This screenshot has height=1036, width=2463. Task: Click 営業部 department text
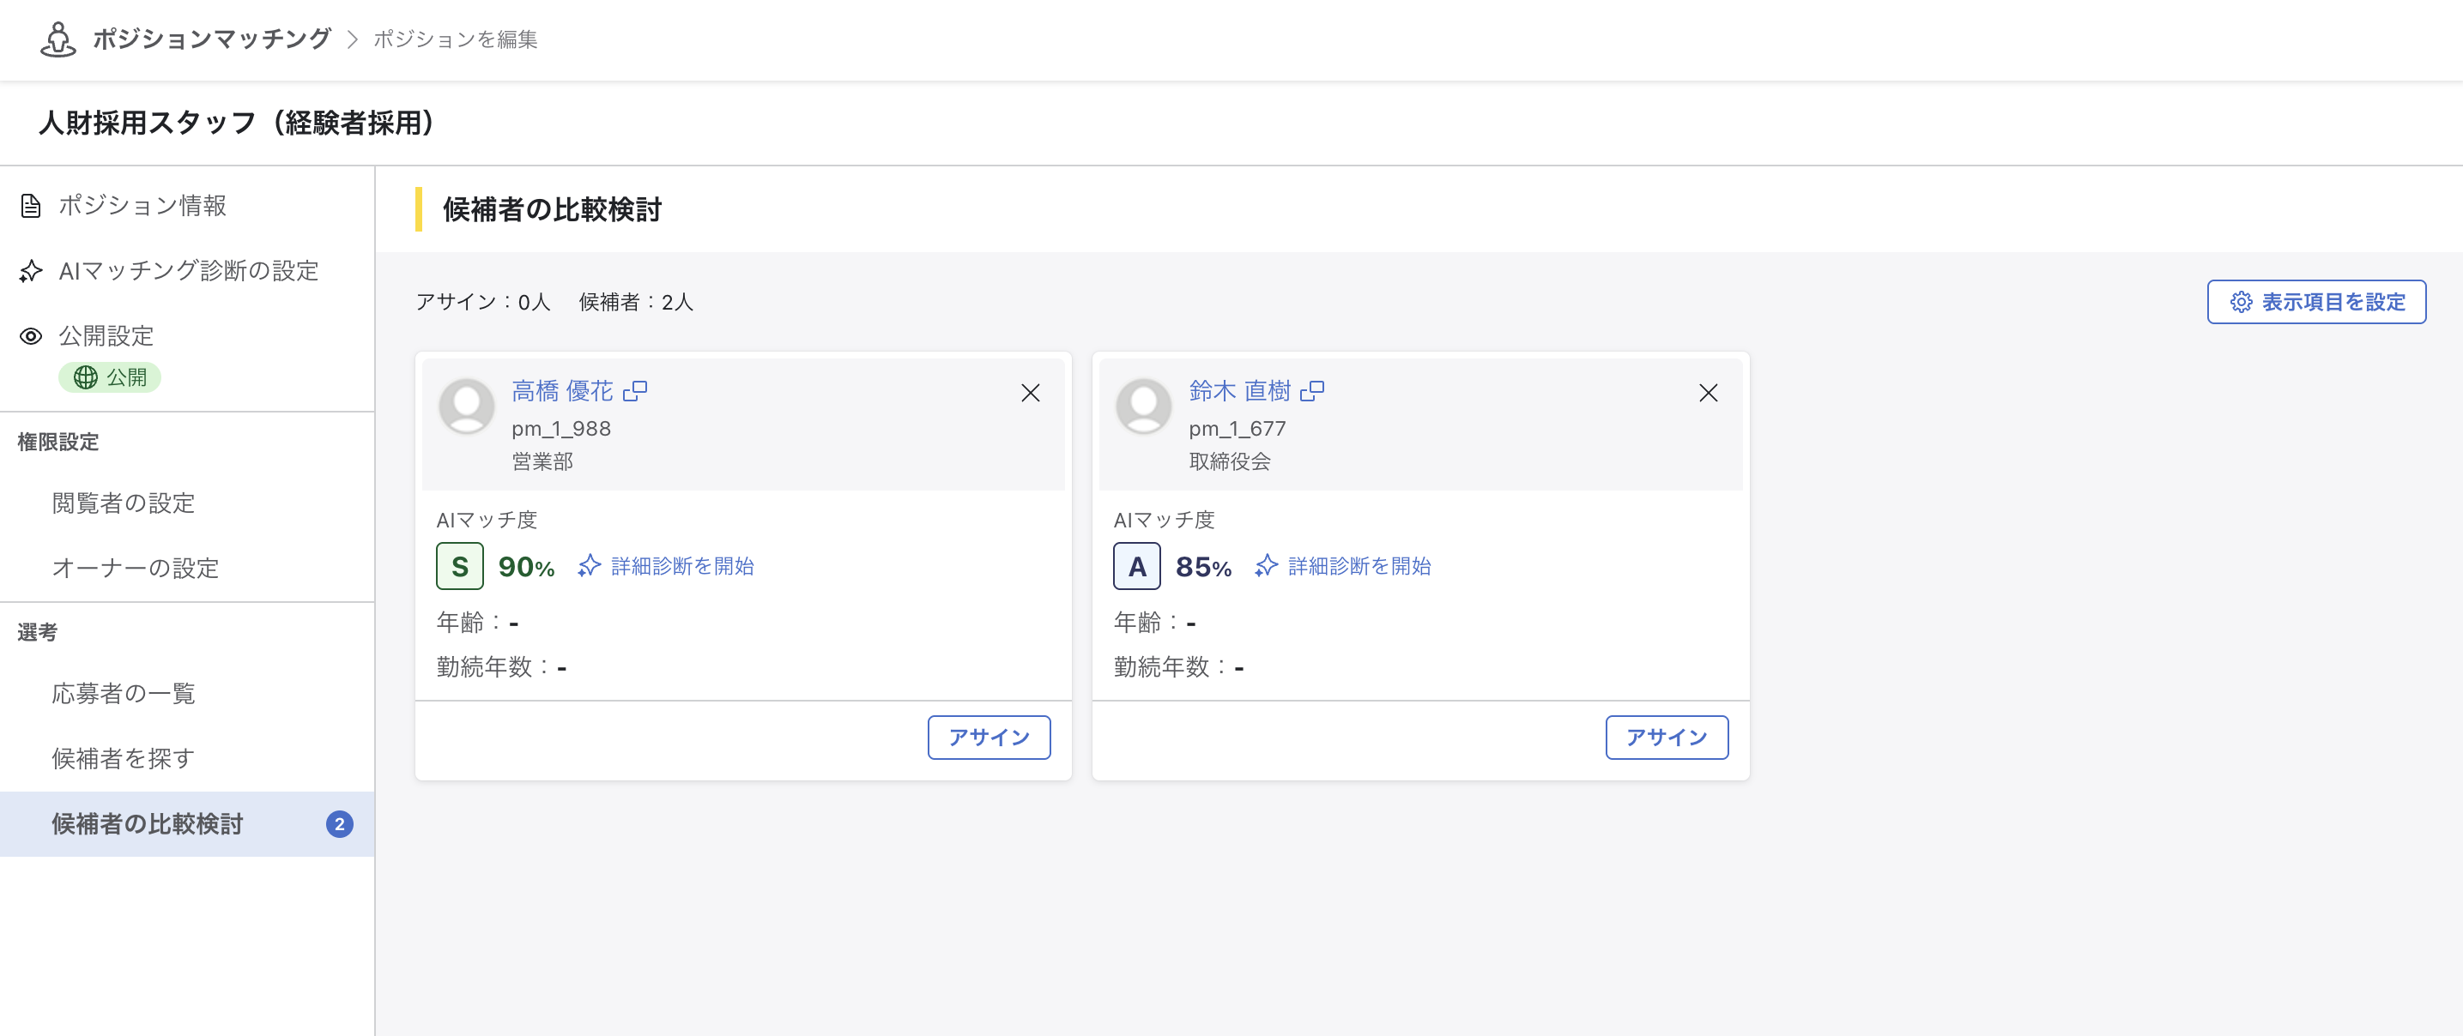542,461
